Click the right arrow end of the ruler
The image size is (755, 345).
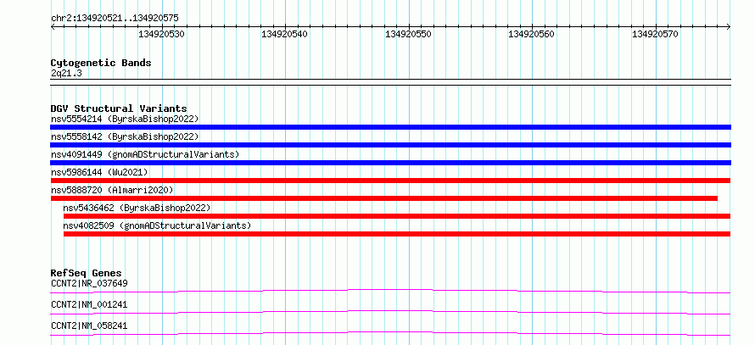click(x=729, y=27)
